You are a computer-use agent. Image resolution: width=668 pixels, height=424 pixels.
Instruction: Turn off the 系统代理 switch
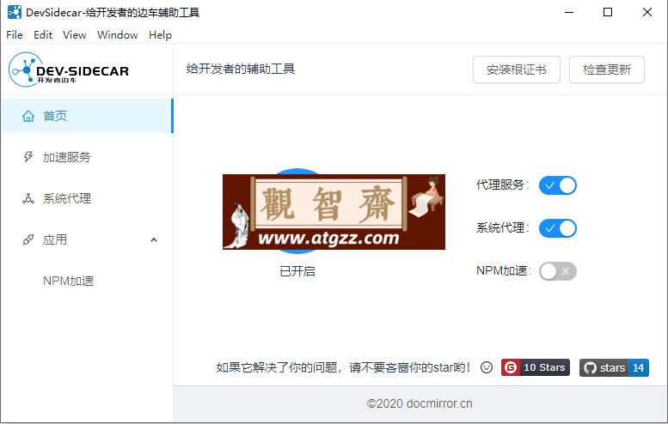(557, 228)
